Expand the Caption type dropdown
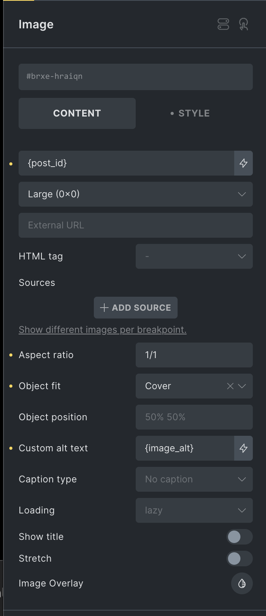 click(194, 479)
